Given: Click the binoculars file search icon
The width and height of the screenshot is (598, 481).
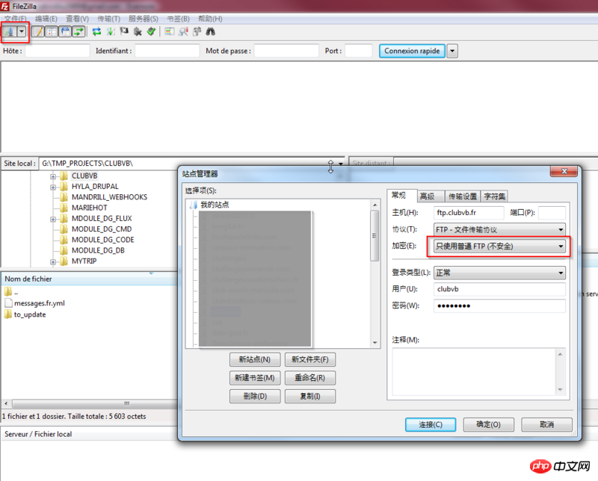Looking at the screenshot, I should click(211, 31).
